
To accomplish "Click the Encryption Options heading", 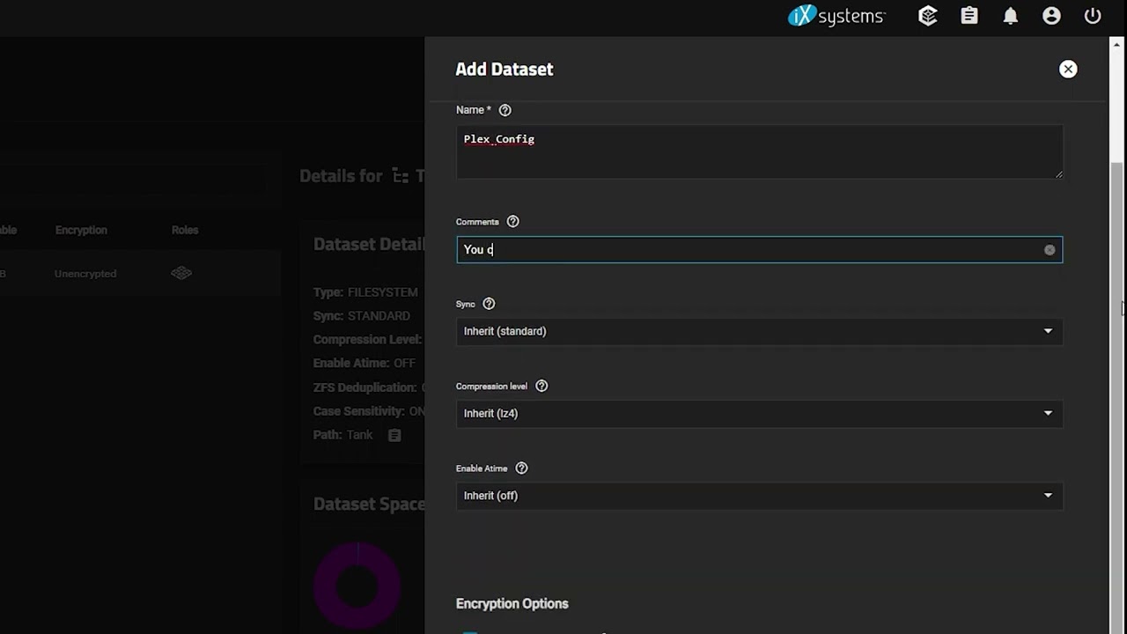I will click(x=512, y=603).
